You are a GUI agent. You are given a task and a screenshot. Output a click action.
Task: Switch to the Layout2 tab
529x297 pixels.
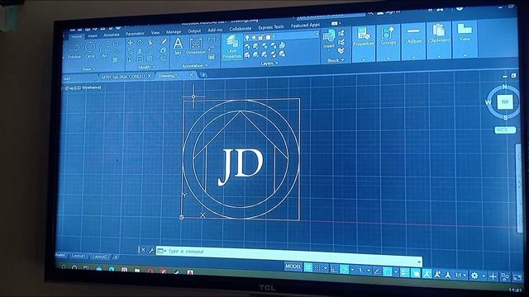click(x=99, y=257)
